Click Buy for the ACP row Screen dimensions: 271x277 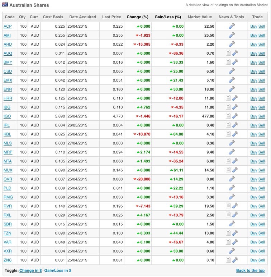click(254, 26)
